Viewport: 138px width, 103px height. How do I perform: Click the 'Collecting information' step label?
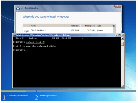[17, 95]
